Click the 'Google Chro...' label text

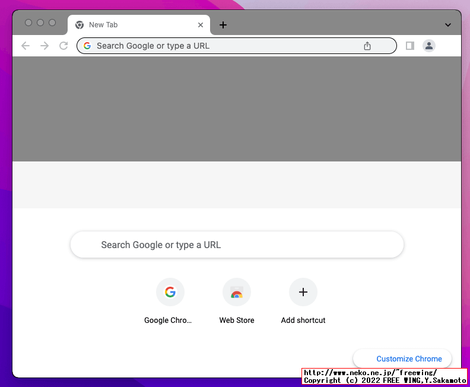click(168, 320)
